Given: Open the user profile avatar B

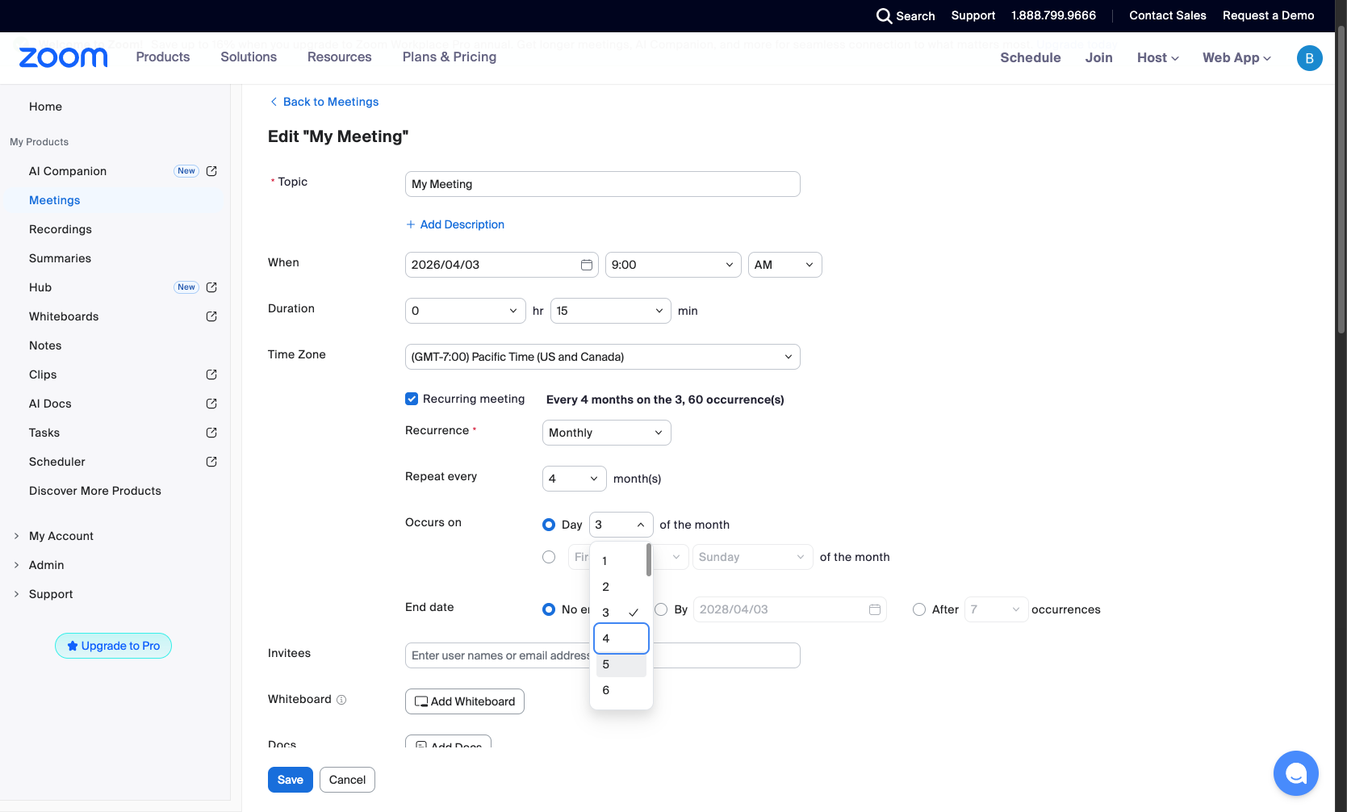Looking at the screenshot, I should [1309, 58].
